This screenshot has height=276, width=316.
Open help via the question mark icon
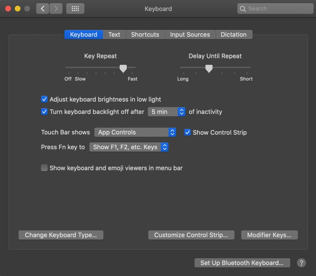click(301, 263)
